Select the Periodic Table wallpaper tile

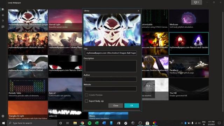click(28, 89)
